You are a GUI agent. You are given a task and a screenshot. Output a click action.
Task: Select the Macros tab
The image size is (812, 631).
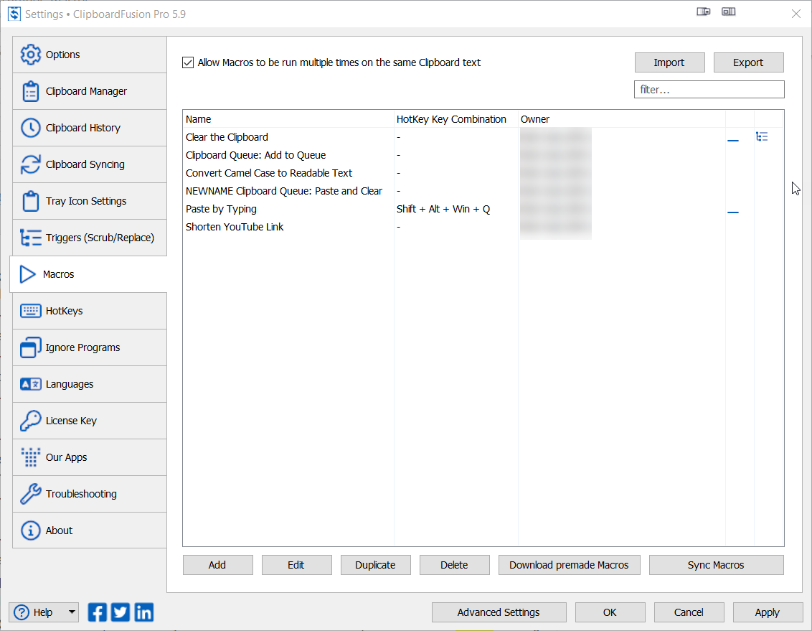[x=88, y=274]
